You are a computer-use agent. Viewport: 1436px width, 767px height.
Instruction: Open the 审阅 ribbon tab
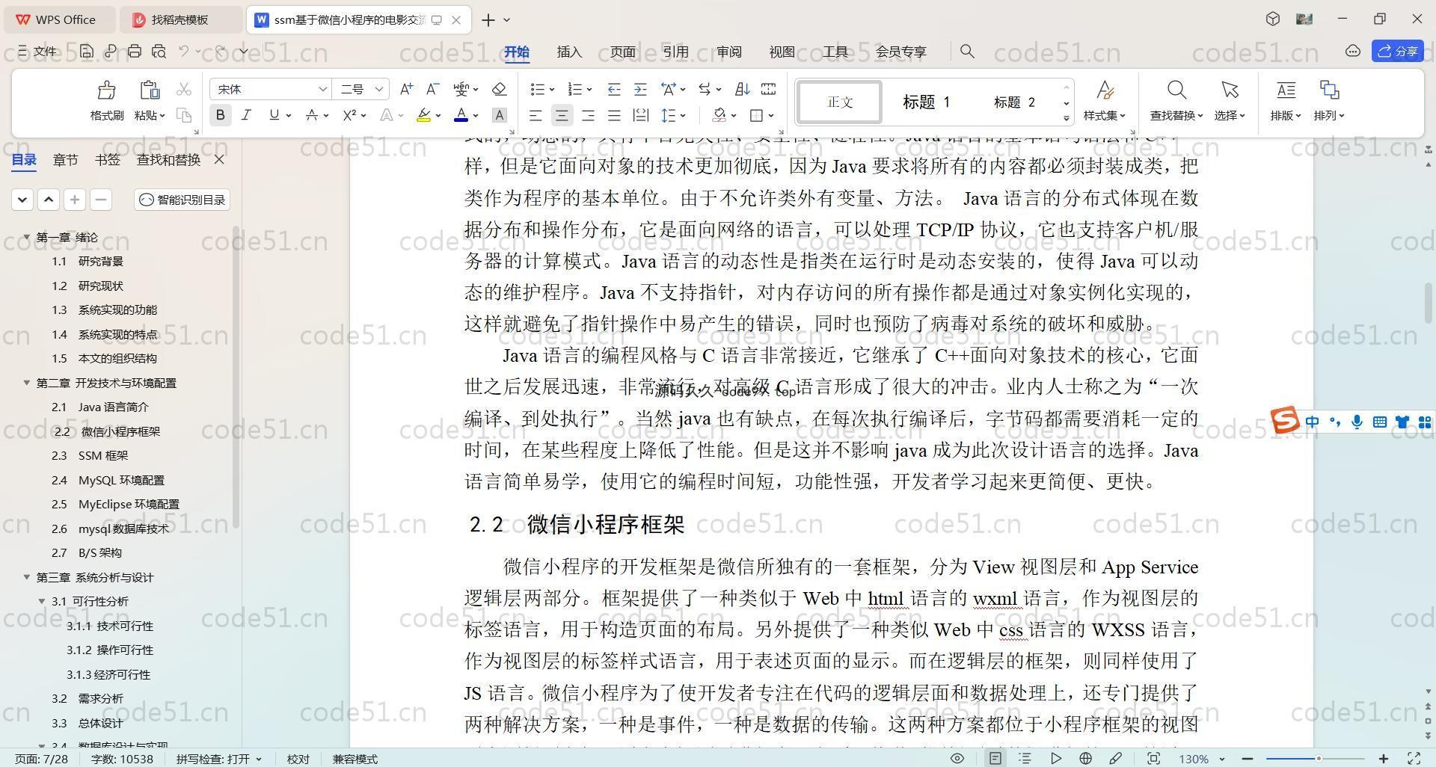729,52
